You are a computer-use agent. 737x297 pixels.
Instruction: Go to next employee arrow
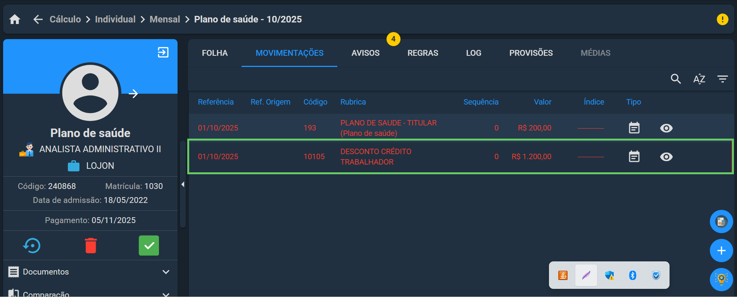[133, 94]
